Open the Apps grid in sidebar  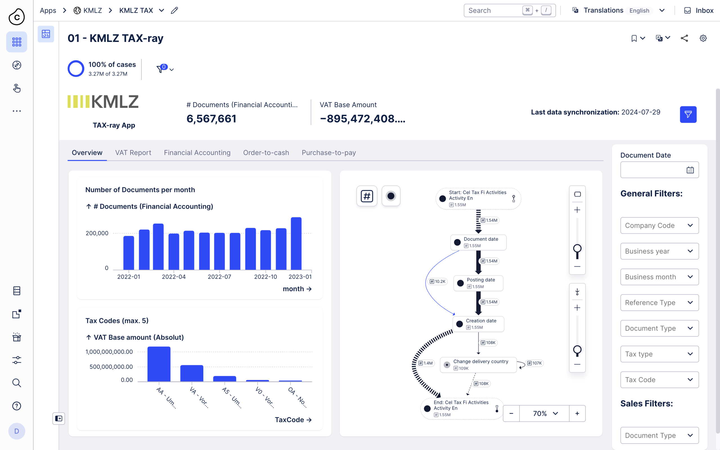[x=17, y=42]
